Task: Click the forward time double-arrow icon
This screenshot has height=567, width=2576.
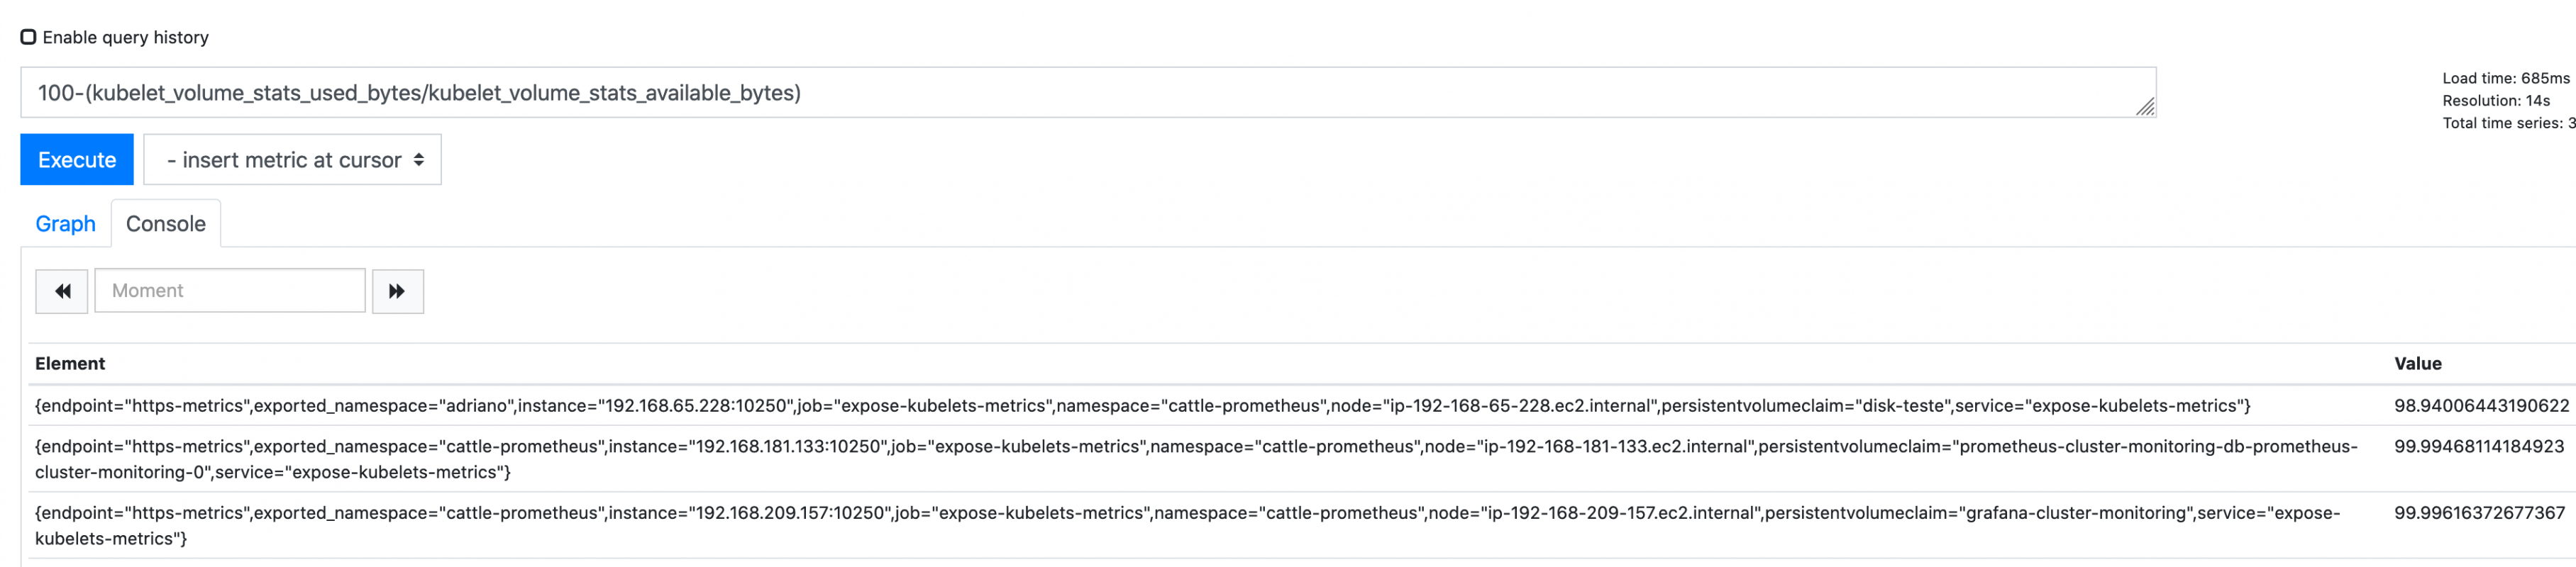Action: (x=397, y=291)
